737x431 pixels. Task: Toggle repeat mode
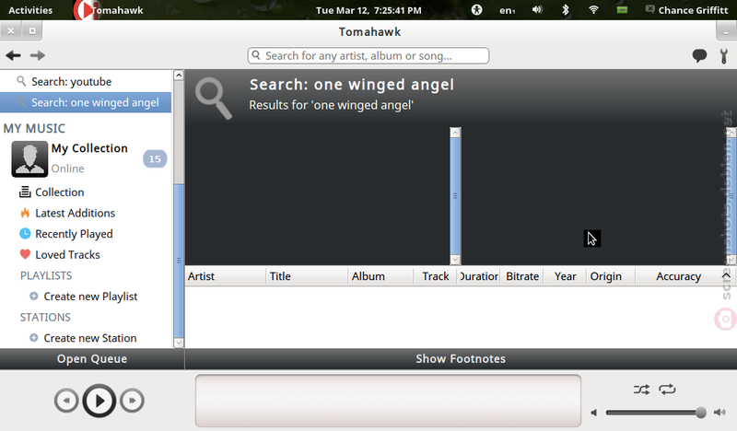[667, 390]
